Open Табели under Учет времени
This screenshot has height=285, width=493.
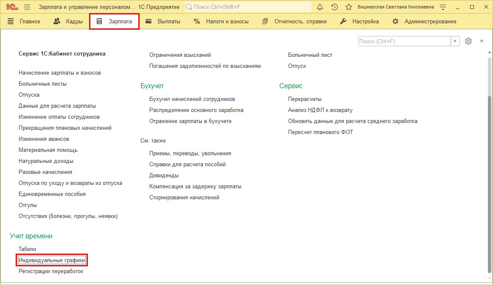[27, 249]
